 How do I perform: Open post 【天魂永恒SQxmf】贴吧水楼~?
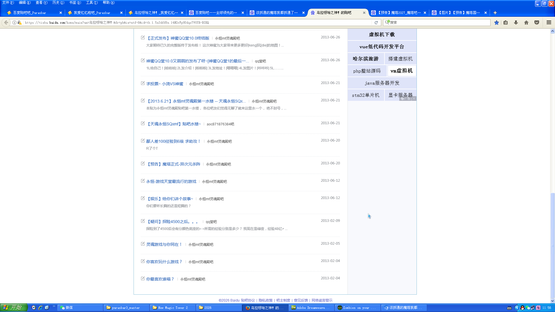pyautogui.click(x=173, y=124)
